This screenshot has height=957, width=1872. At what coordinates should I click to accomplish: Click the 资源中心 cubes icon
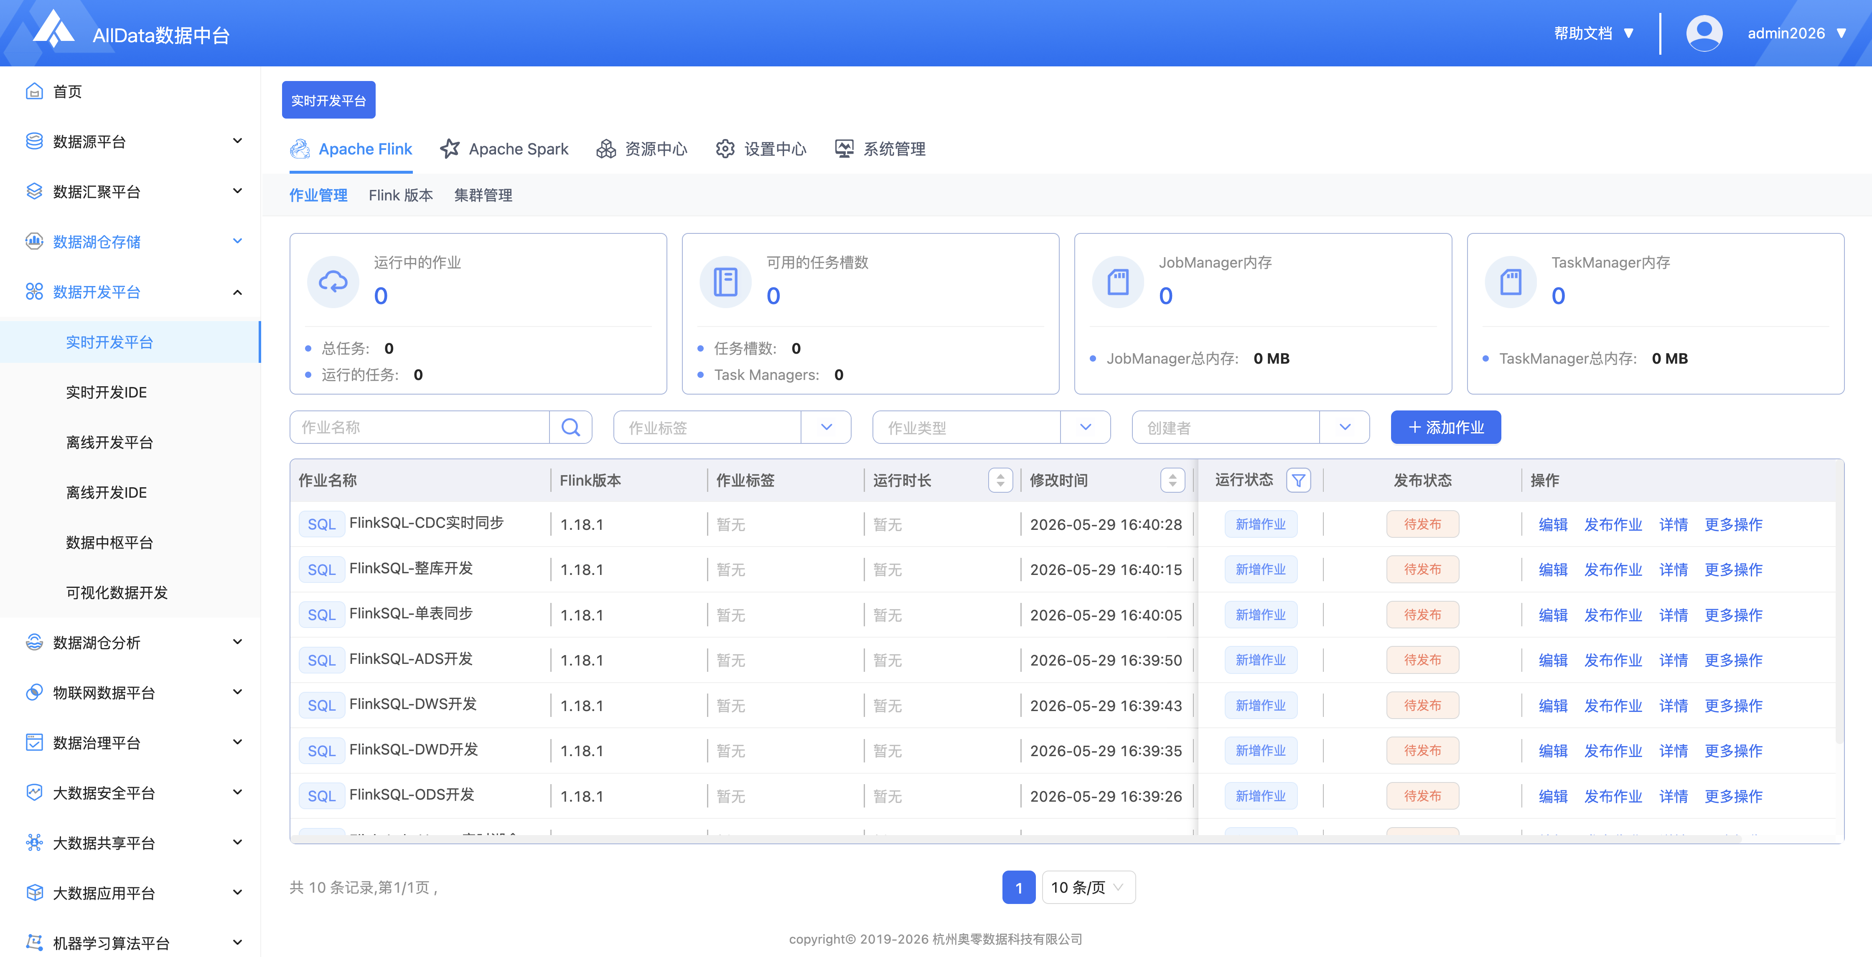[x=606, y=149]
